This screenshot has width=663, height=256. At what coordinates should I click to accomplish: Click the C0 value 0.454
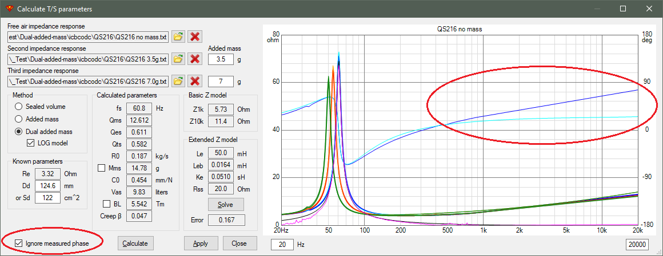tap(139, 180)
